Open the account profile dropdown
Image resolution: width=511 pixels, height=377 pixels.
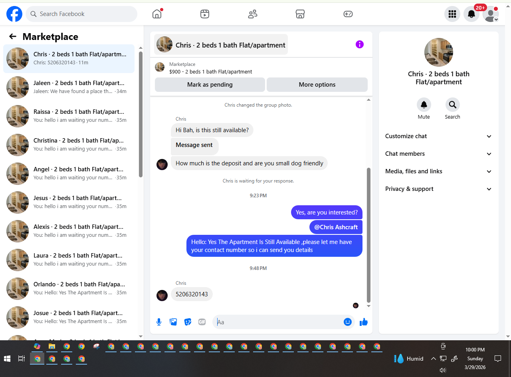pyautogui.click(x=491, y=14)
